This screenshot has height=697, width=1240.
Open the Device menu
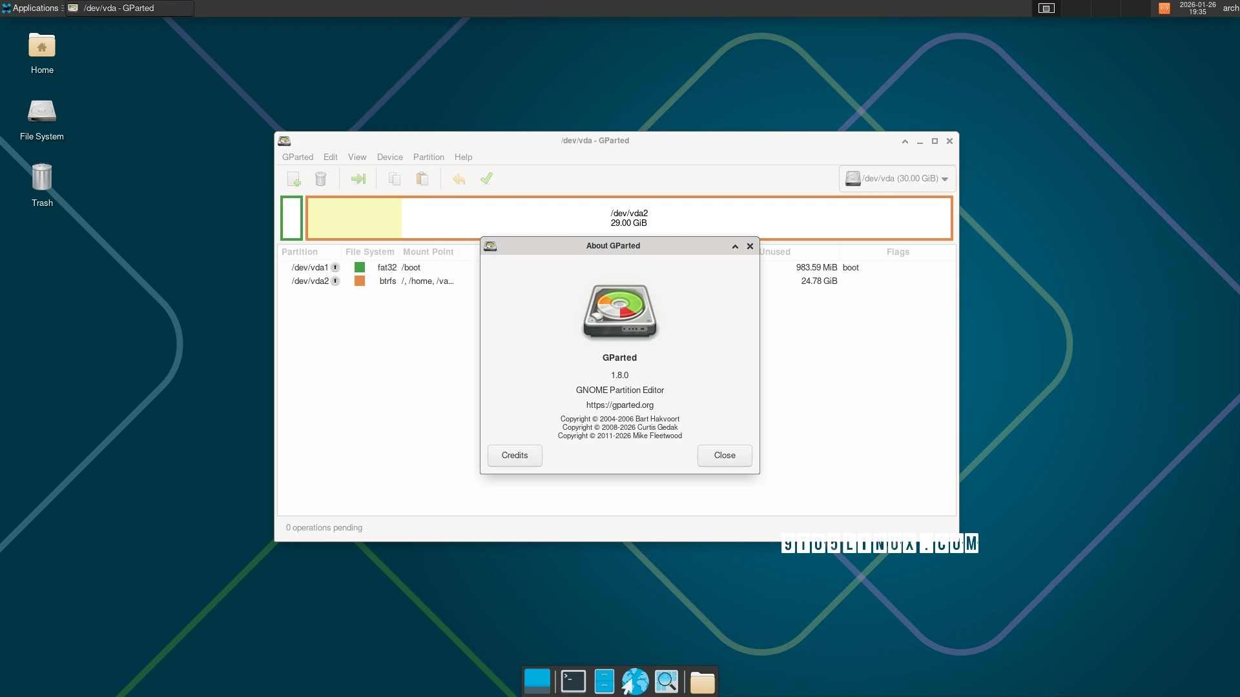pyautogui.click(x=389, y=157)
